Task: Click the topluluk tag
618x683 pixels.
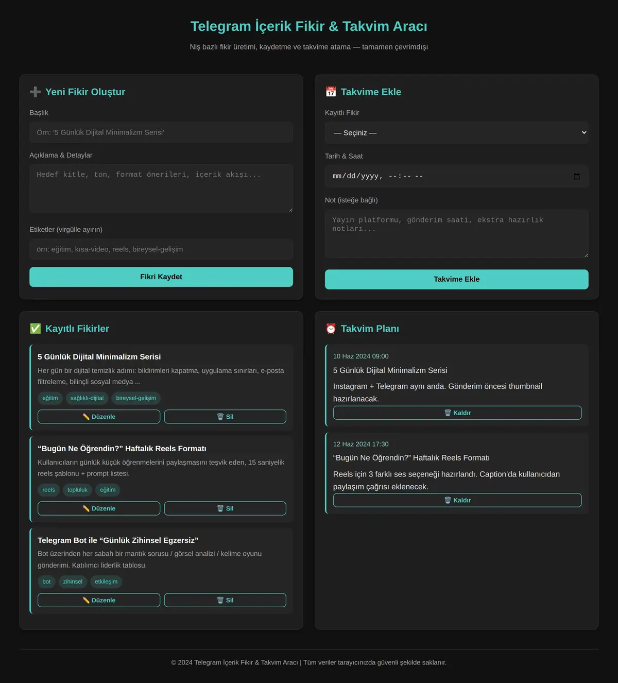Action: [78, 490]
